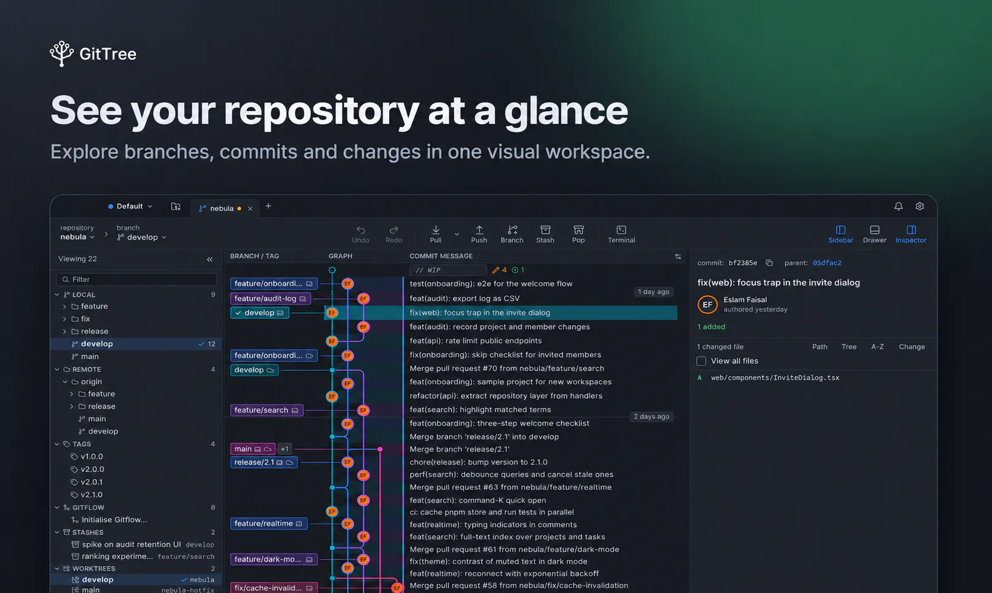Viewport: 992px width, 593px height.
Task: Select tag v2.0.1 in the tree
Action: (92, 482)
